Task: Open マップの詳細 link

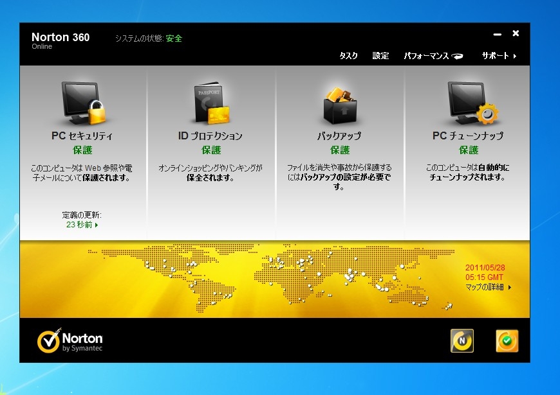Action: coord(488,287)
